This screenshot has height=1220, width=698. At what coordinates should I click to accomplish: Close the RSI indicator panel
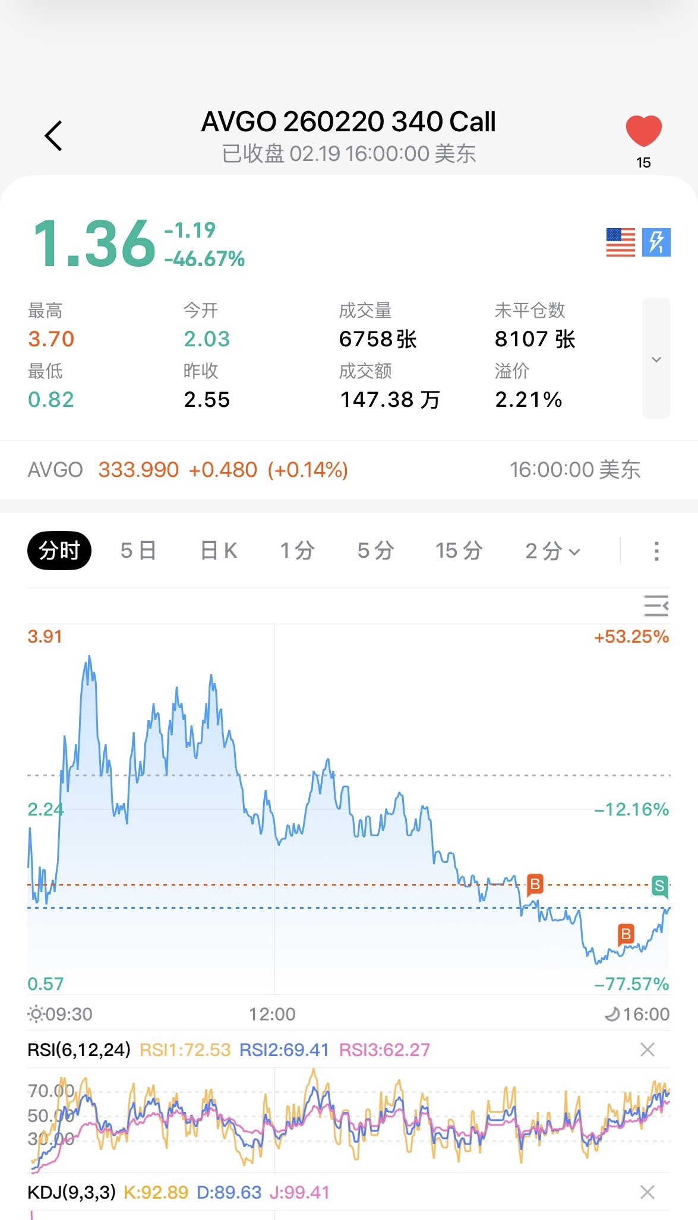tap(648, 1050)
